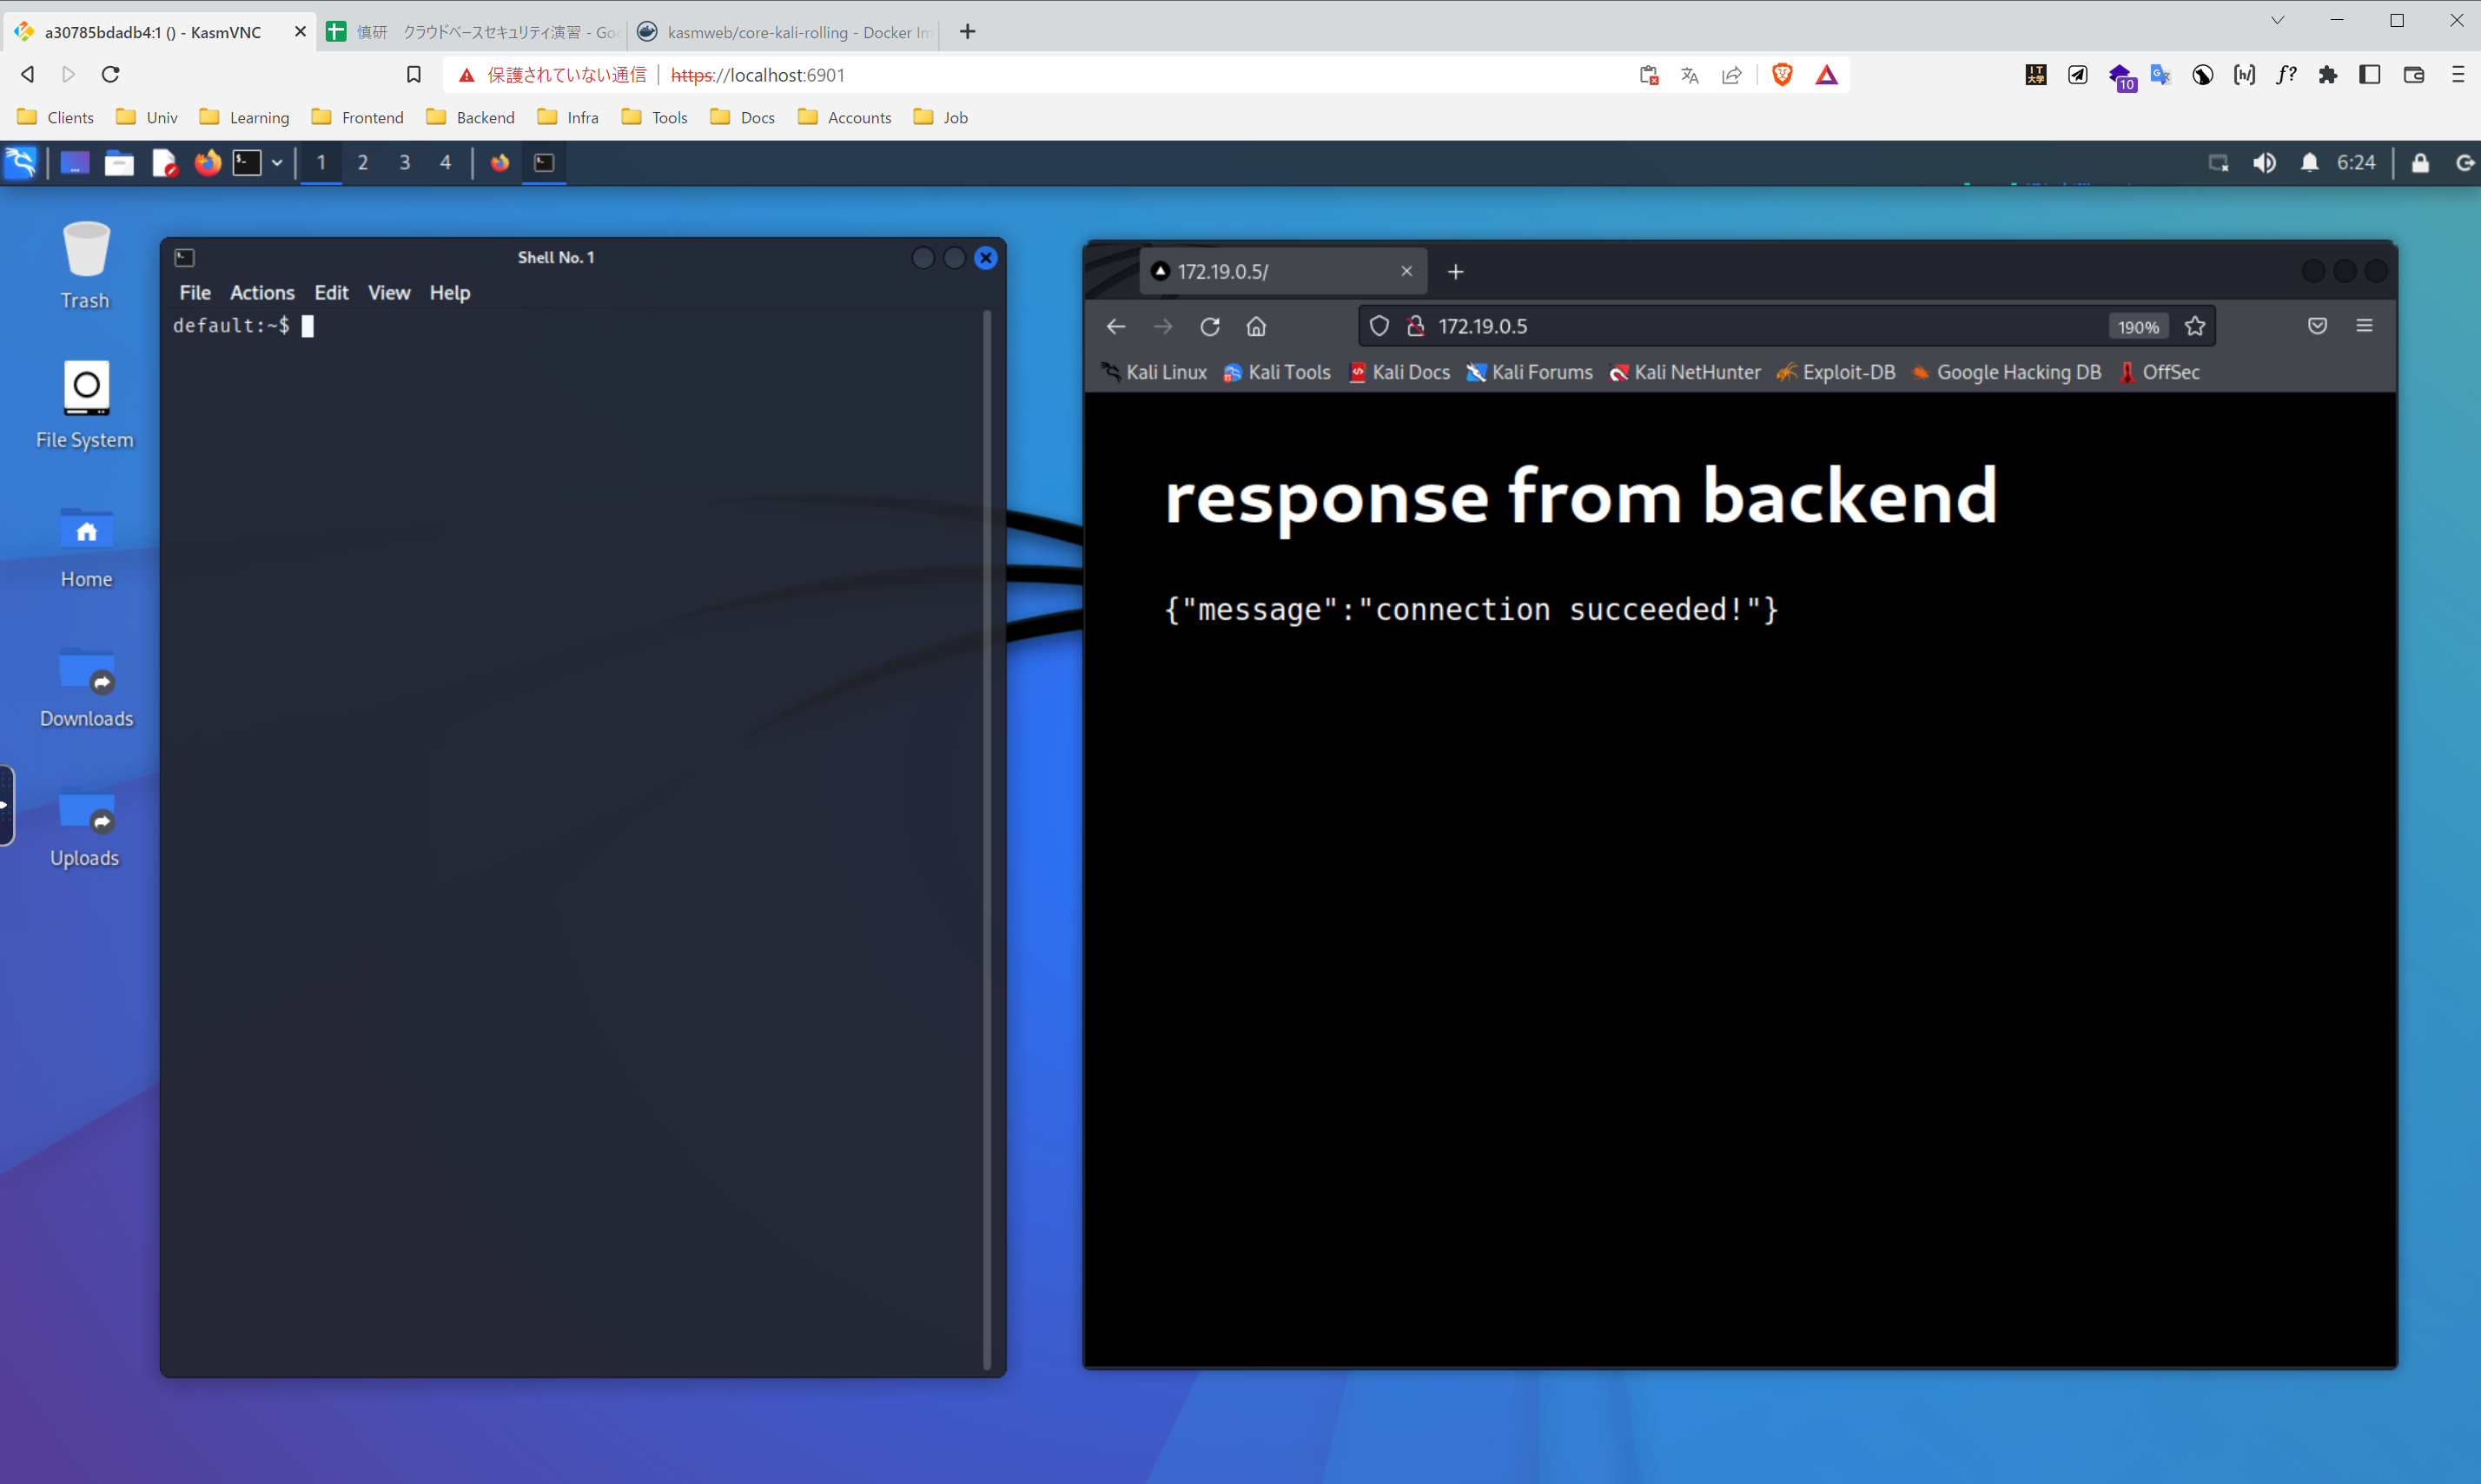Open the text editor from the taskbar
This screenshot has width=2481, height=1484.
tap(165, 163)
